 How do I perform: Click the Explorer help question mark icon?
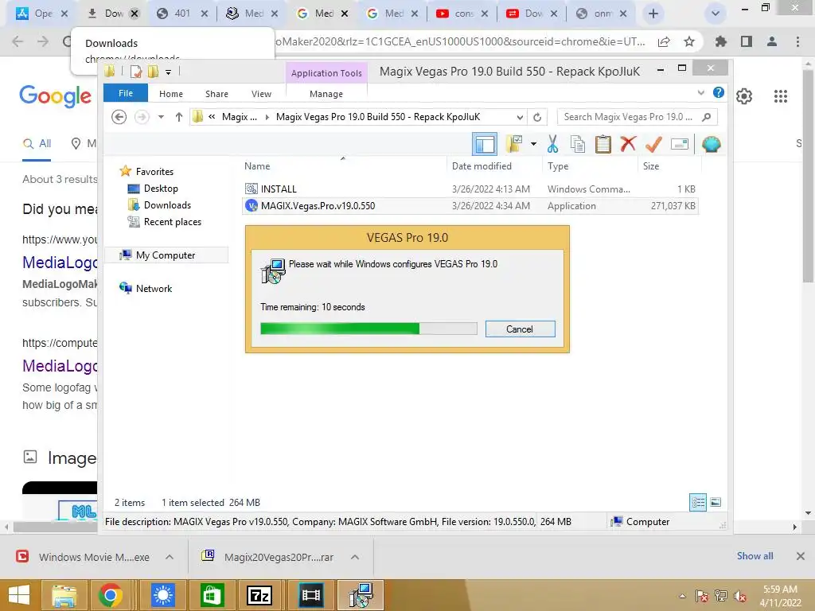point(719,92)
